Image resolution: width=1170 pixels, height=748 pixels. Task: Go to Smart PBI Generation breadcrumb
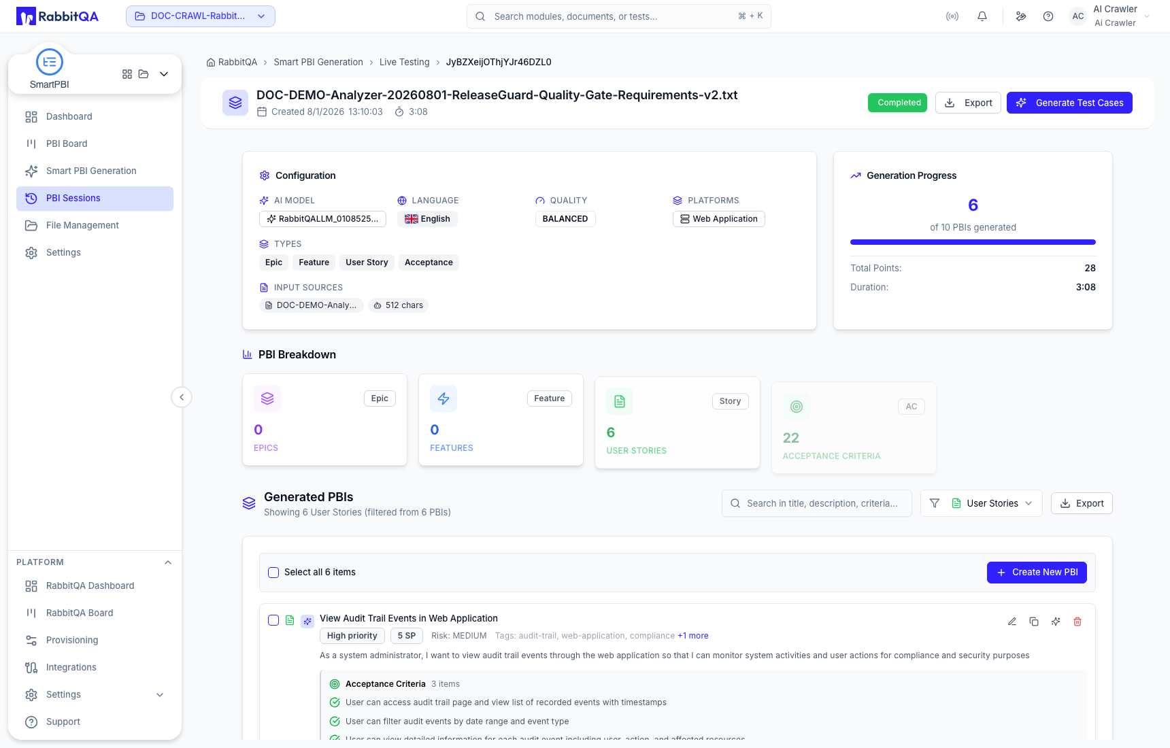(x=318, y=63)
